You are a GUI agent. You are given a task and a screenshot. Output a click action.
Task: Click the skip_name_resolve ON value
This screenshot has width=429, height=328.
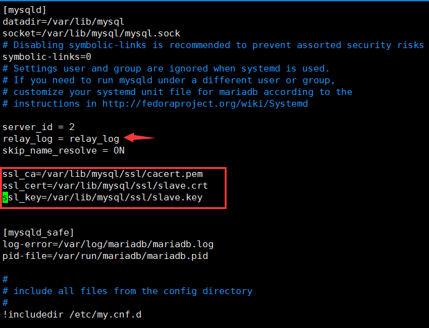click(x=119, y=150)
